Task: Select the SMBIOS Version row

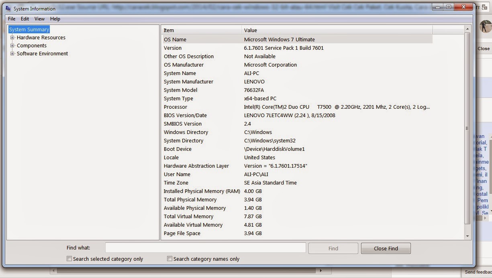Action: 297,124
